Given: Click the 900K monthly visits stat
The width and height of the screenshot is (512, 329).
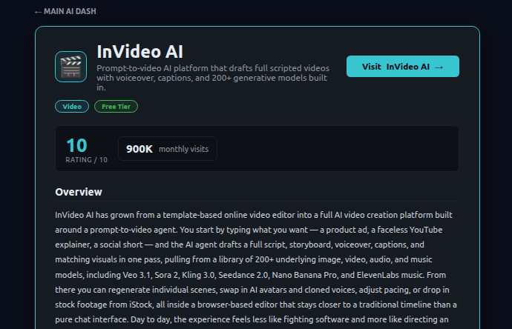Looking at the screenshot, I should 168,149.
